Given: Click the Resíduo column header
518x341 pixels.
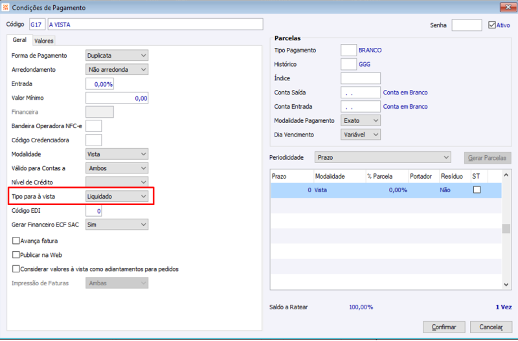Looking at the screenshot, I should point(455,176).
